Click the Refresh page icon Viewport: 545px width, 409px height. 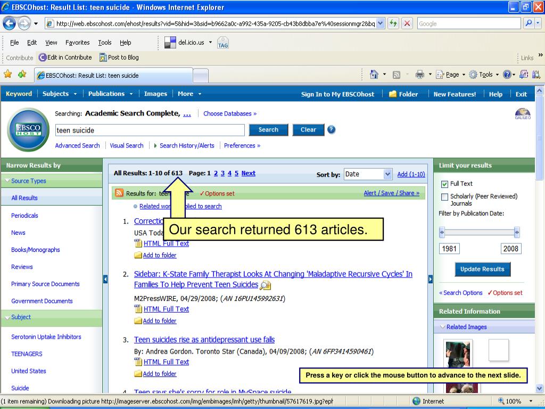(393, 23)
